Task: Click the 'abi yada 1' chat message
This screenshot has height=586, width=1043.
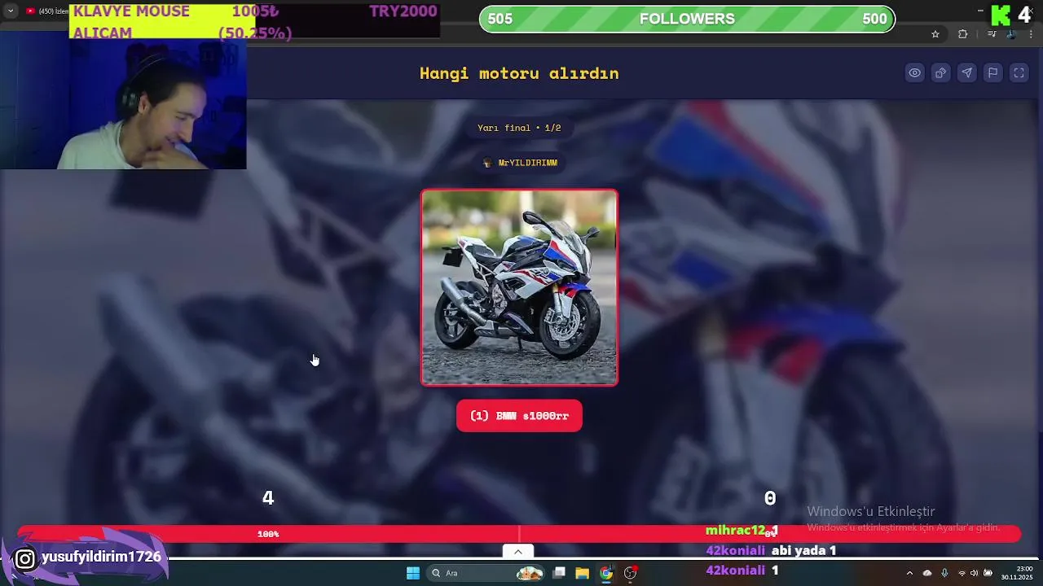Action: 803,551
